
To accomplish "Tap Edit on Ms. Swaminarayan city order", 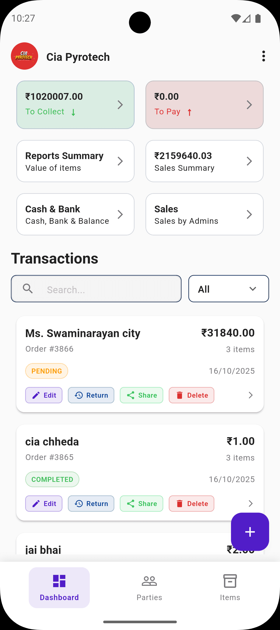I will pyautogui.click(x=44, y=395).
